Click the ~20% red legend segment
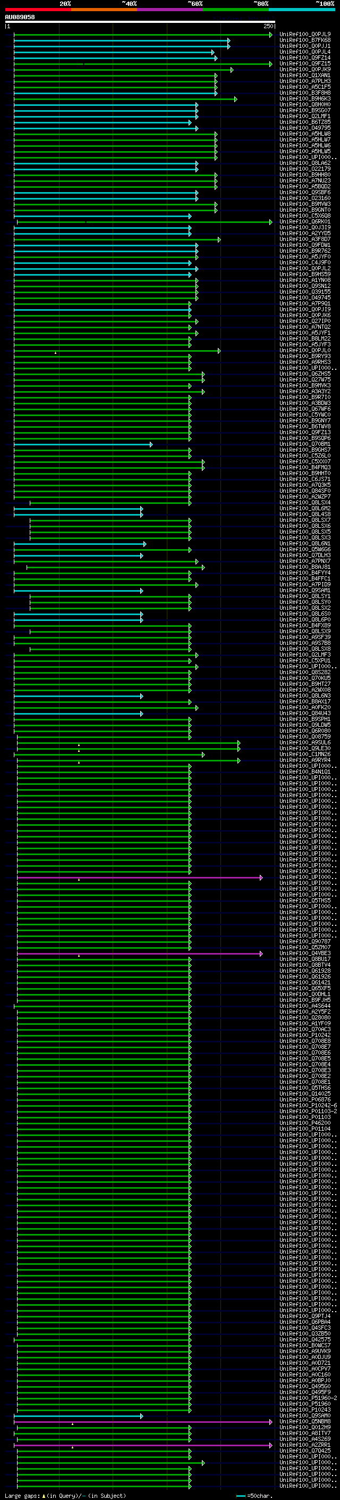Screen dimensions: 340x1500 (x=38, y=10)
